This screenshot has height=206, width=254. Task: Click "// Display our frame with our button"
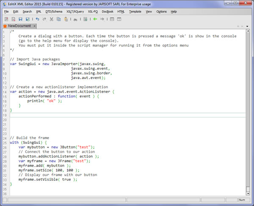coord(58,175)
